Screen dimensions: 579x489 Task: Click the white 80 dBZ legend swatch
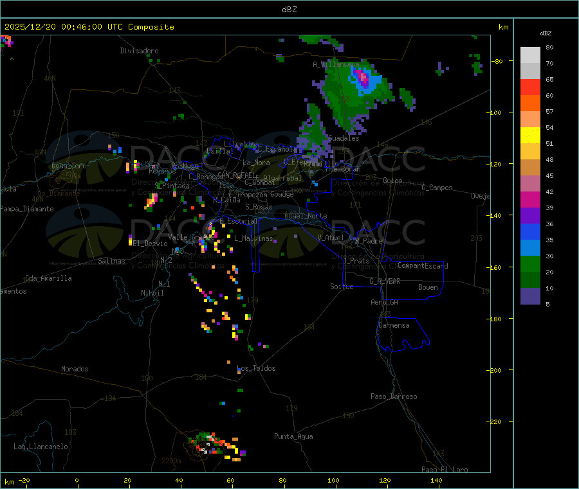point(530,55)
